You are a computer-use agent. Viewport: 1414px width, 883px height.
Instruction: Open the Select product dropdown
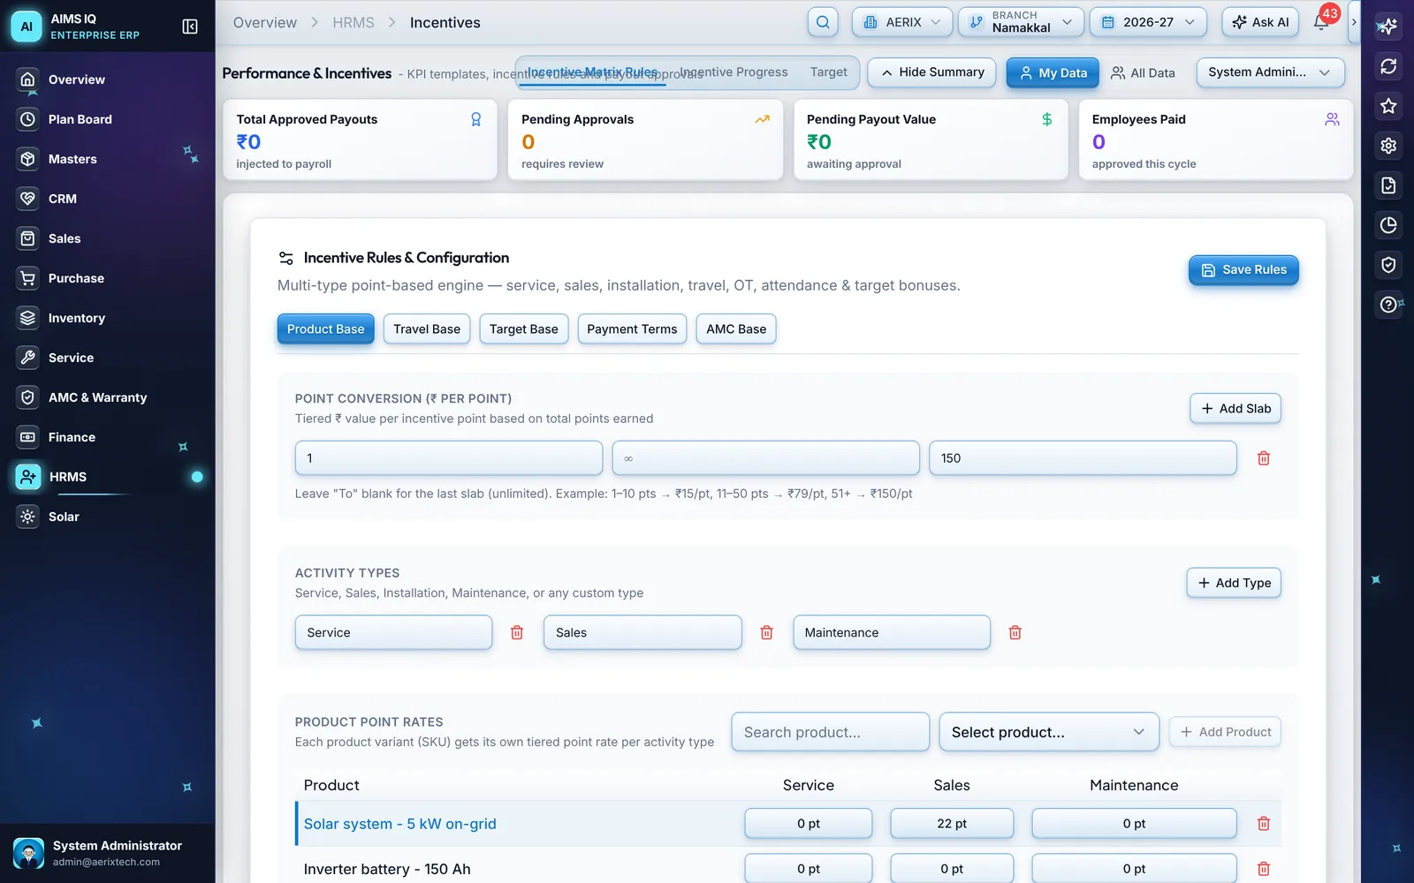click(x=1048, y=732)
